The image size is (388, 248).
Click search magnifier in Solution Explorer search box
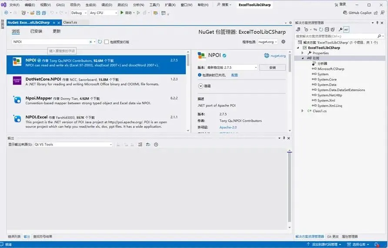point(379,36)
